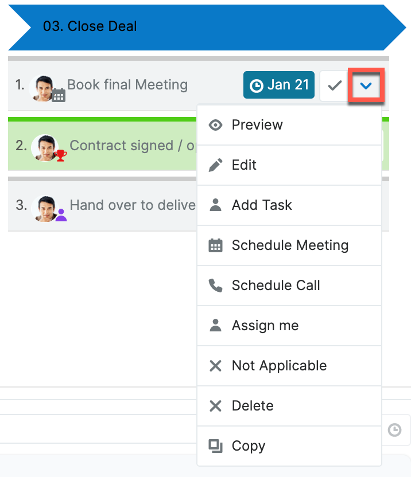Click the Copy duplicate icon

coord(215,446)
